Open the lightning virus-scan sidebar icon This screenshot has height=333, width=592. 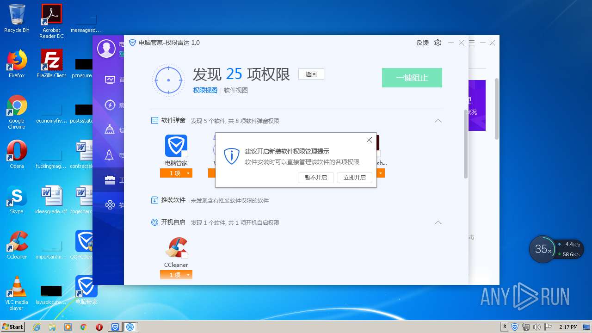[110, 105]
